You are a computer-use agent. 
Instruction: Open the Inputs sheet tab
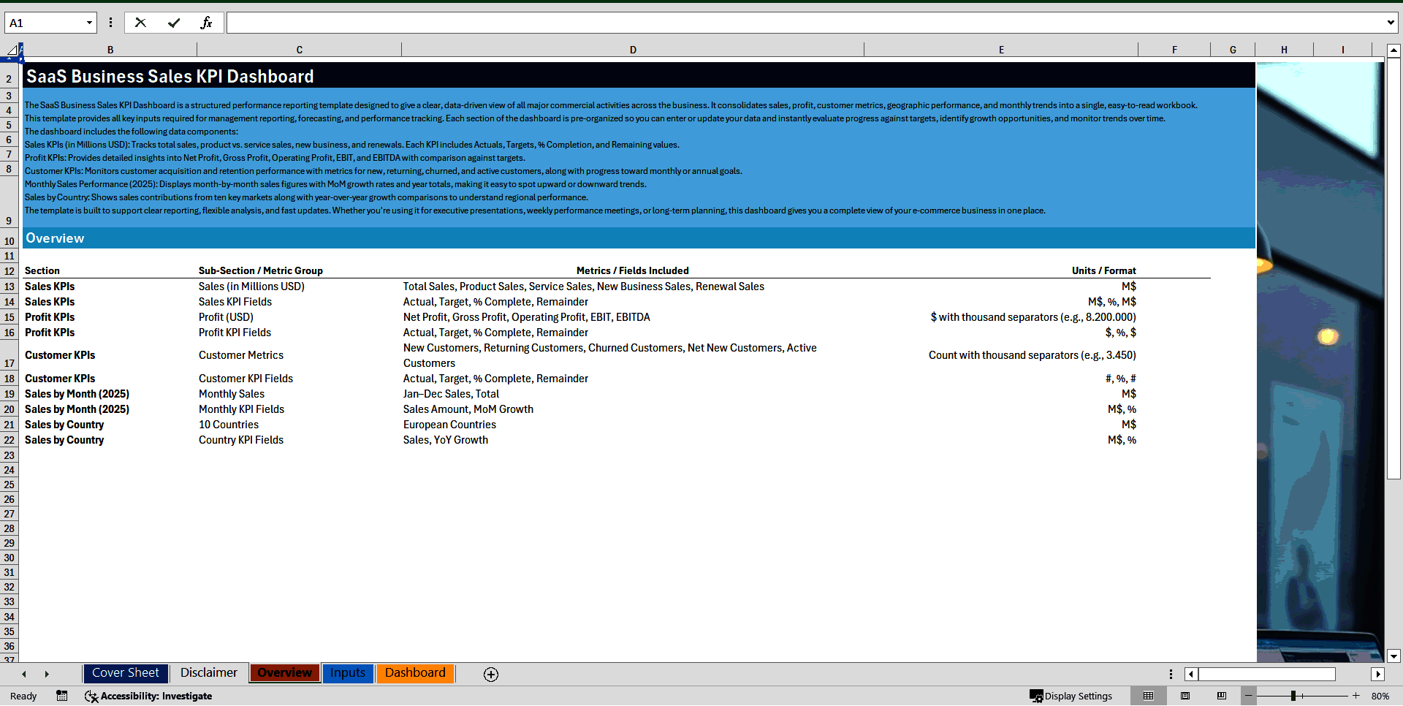[348, 673]
